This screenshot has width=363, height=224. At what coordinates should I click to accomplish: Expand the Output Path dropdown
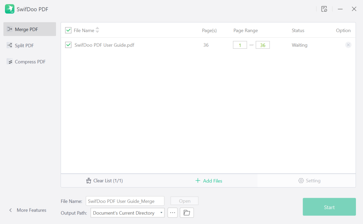(x=128, y=213)
